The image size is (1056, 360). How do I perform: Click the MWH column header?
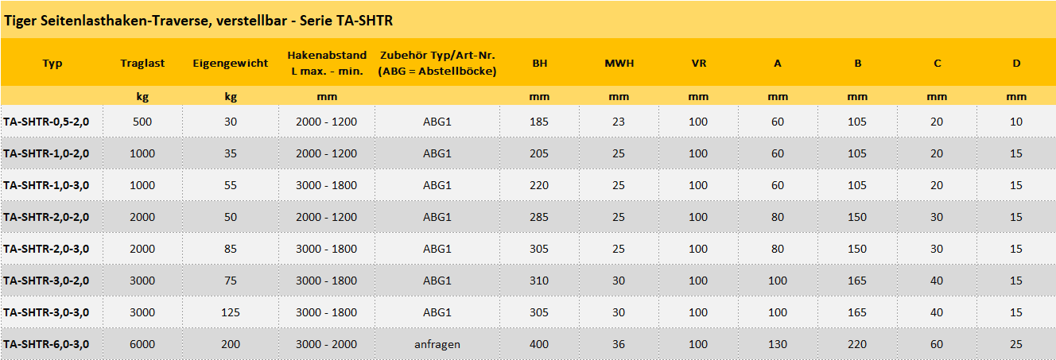point(619,63)
